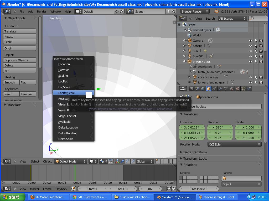The width and height of the screenshot is (269, 201).
Task: Enable the Rotate manipulator in the 3D view header
Action: [128, 161]
